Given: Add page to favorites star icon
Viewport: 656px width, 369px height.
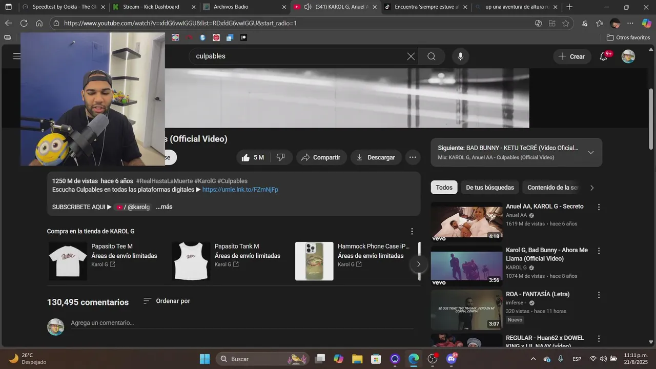Looking at the screenshot, I should [566, 23].
